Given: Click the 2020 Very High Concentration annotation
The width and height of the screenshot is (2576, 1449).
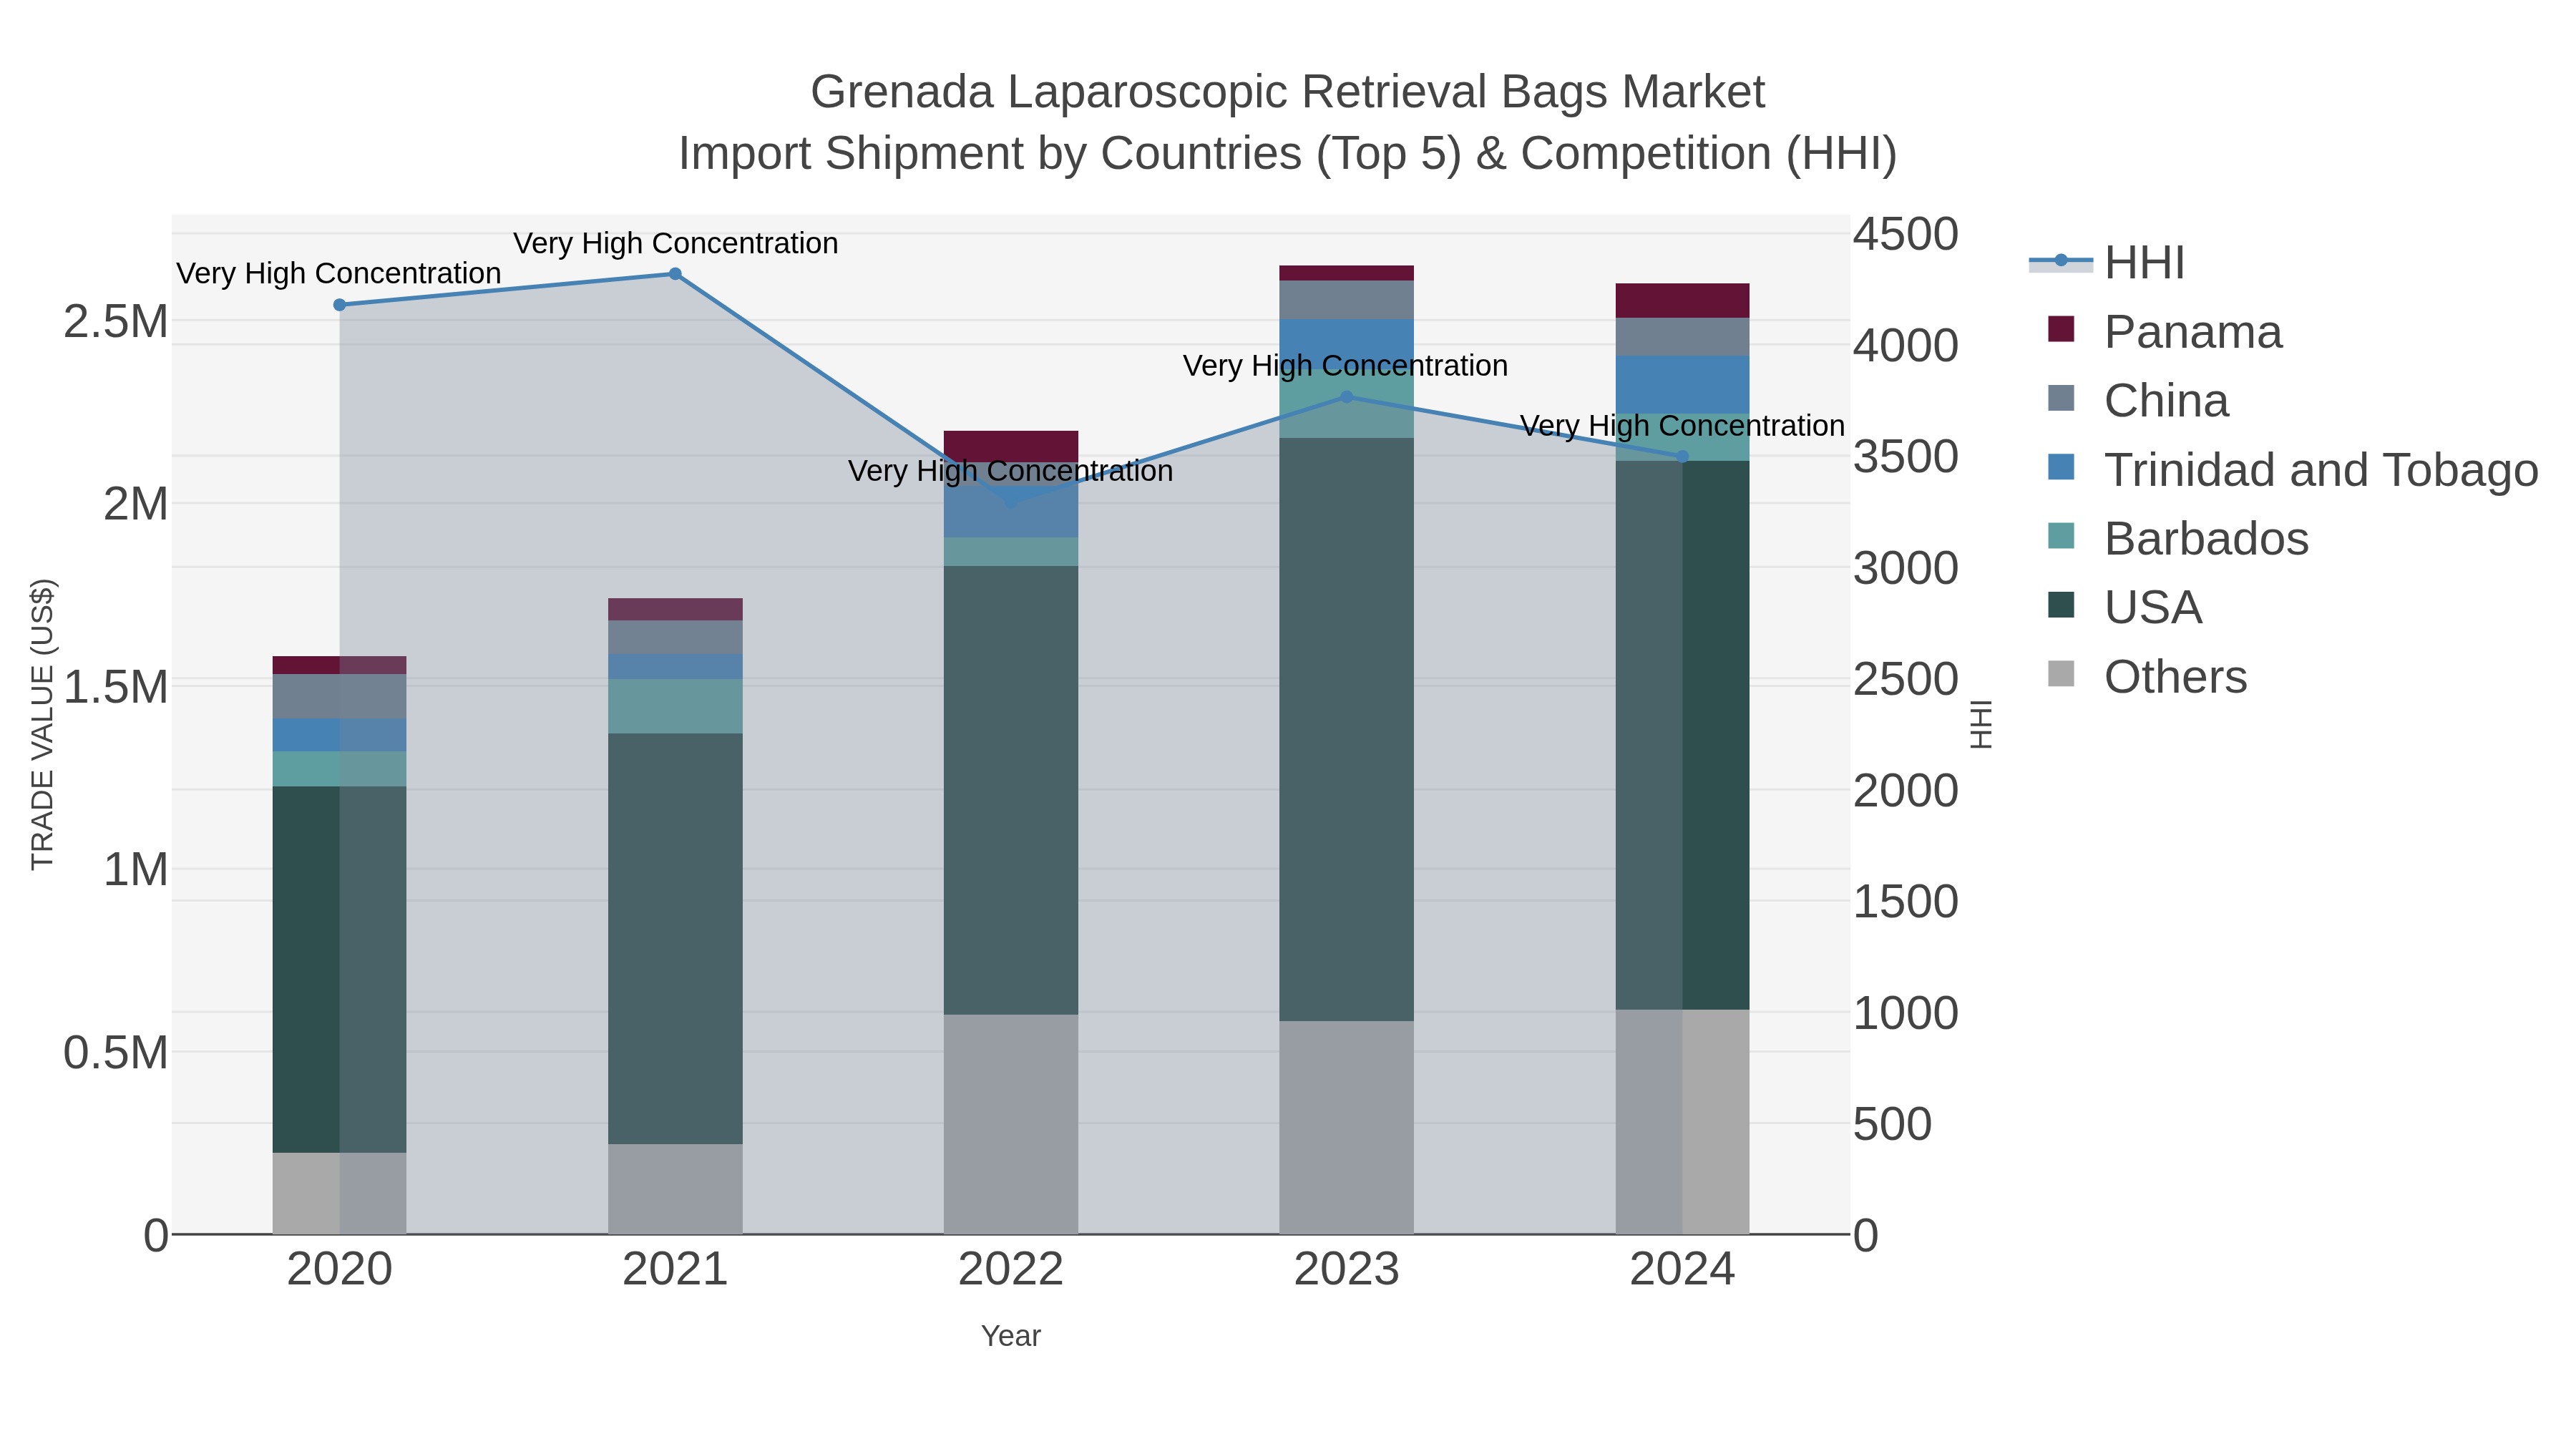Looking at the screenshot, I should click(x=339, y=273).
